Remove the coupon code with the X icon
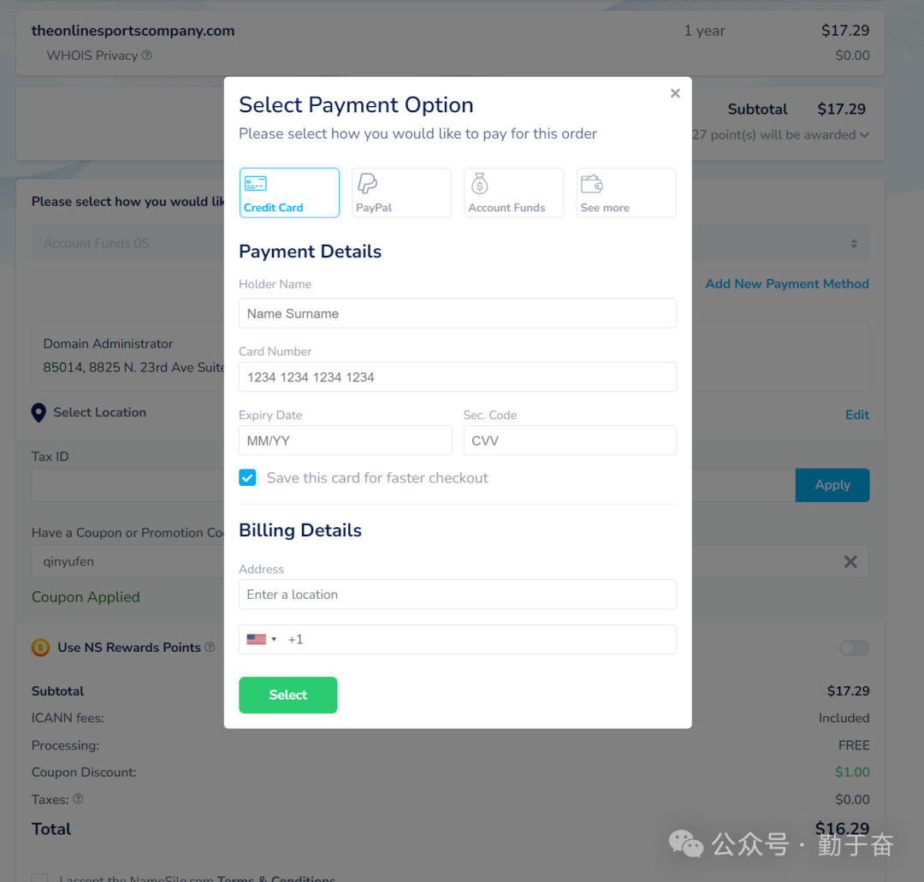This screenshot has height=882, width=924. (850, 562)
